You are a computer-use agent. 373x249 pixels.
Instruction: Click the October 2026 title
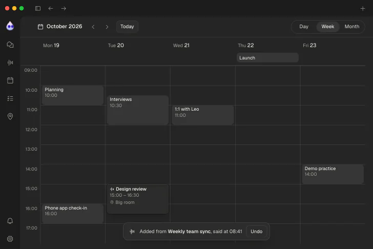64,27
